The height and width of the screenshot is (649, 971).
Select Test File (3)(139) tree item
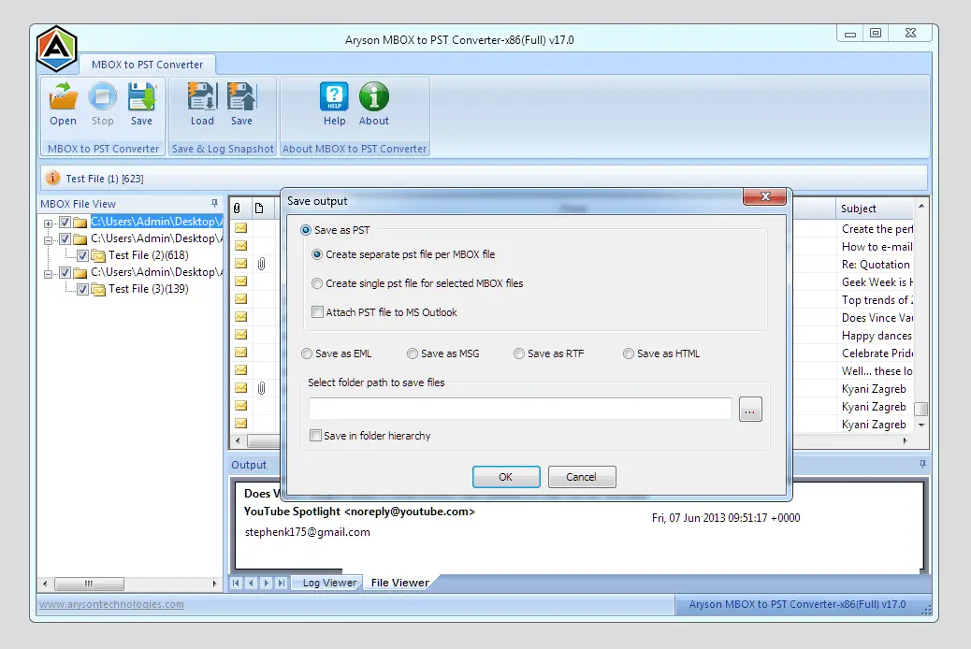(148, 289)
